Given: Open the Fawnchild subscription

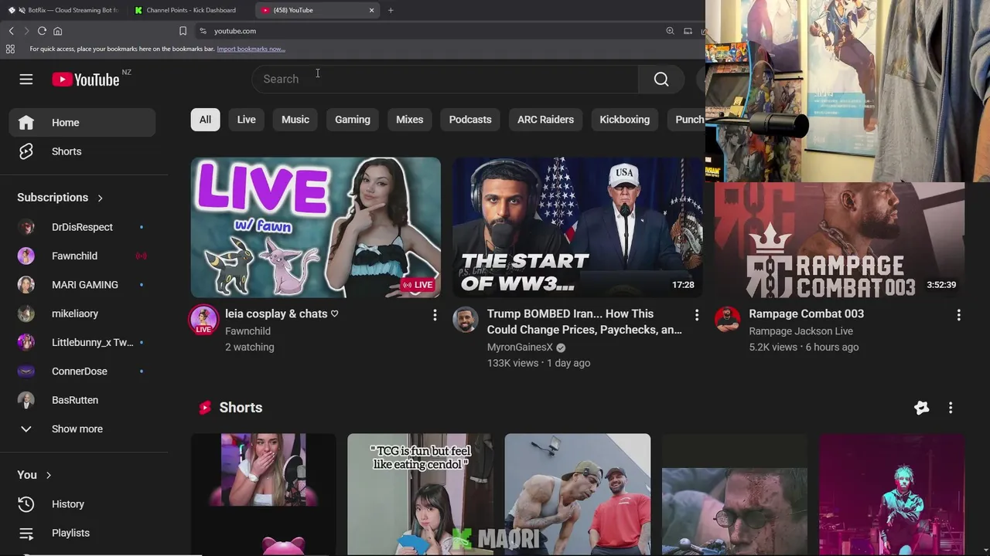Looking at the screenshot, I should pyautogui.click(x=82, y=256).
